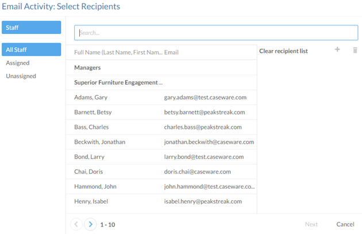Show only Unassigned staff

tap(21, 76)
